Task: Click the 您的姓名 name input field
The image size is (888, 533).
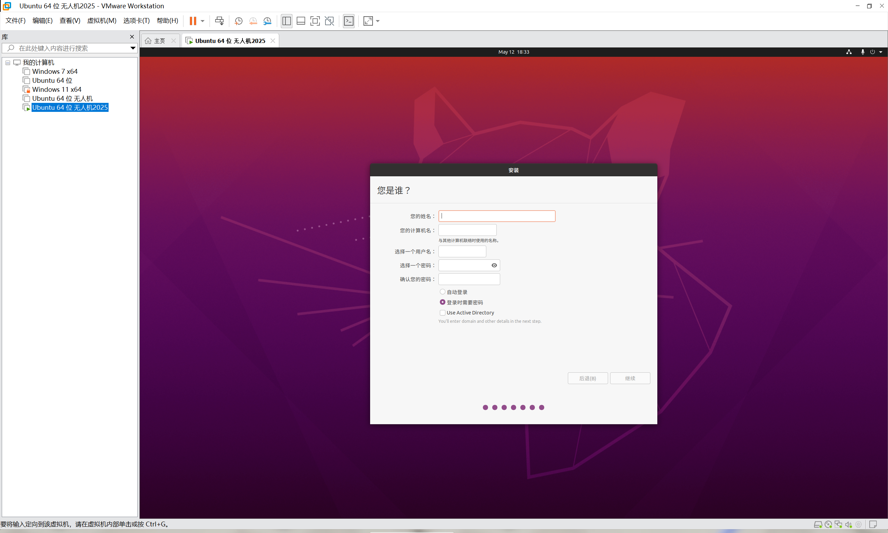Action: (497, 216)
